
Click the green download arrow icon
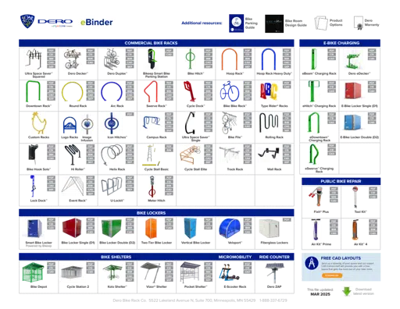[x=346, y=292]
